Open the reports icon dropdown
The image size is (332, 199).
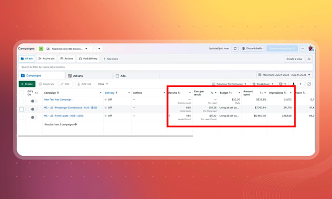pos(283,84)
